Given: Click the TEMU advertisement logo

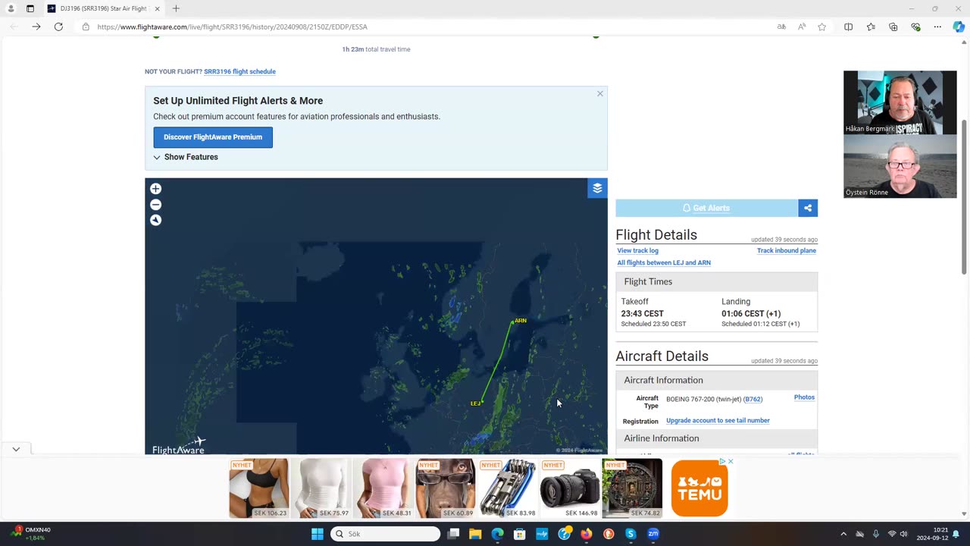Looking at the screenshot, I should coord(699,488).
